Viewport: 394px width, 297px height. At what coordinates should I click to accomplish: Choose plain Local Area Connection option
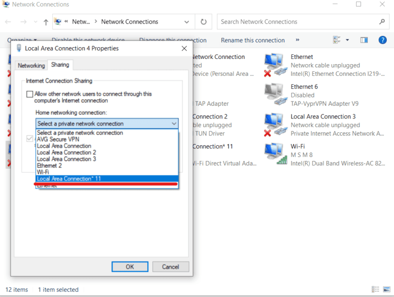pos(107,146)
